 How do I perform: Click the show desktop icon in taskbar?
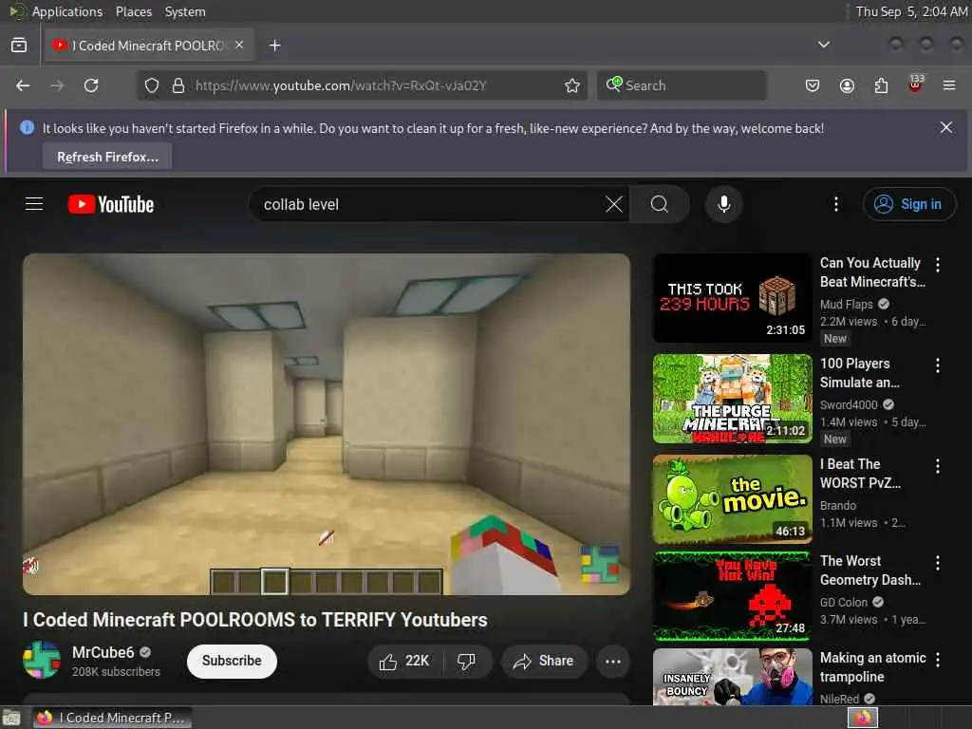click(10, 719)
